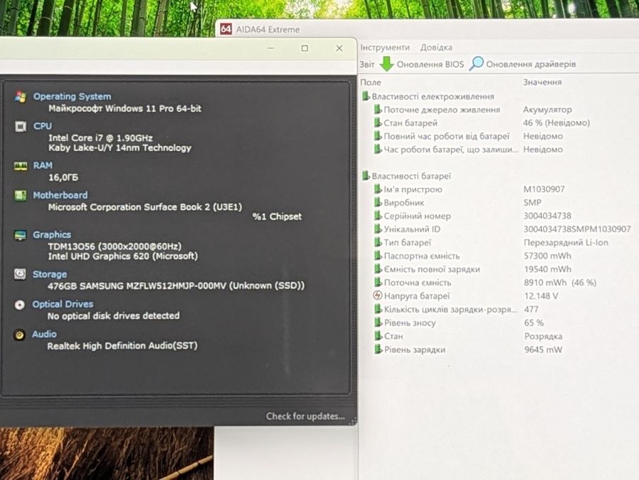Open the CPU section link
The height and width of the screenshot is (480, 639).
pos(43,126)
